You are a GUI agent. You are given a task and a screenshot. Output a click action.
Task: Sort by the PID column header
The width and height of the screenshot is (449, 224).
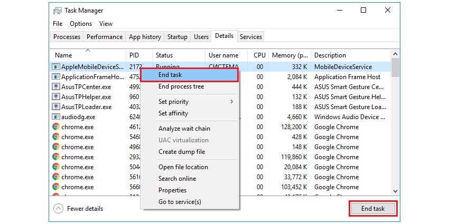pos(139,55)
